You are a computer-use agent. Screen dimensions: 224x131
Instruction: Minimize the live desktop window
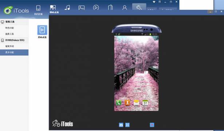click(210, 12)
